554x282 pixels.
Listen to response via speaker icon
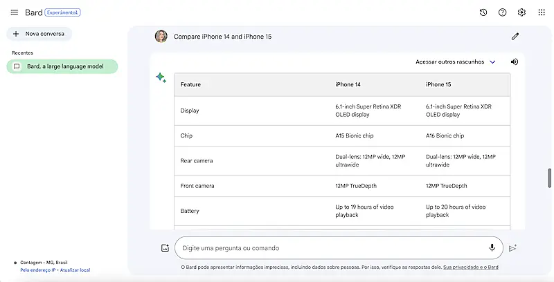515,62
